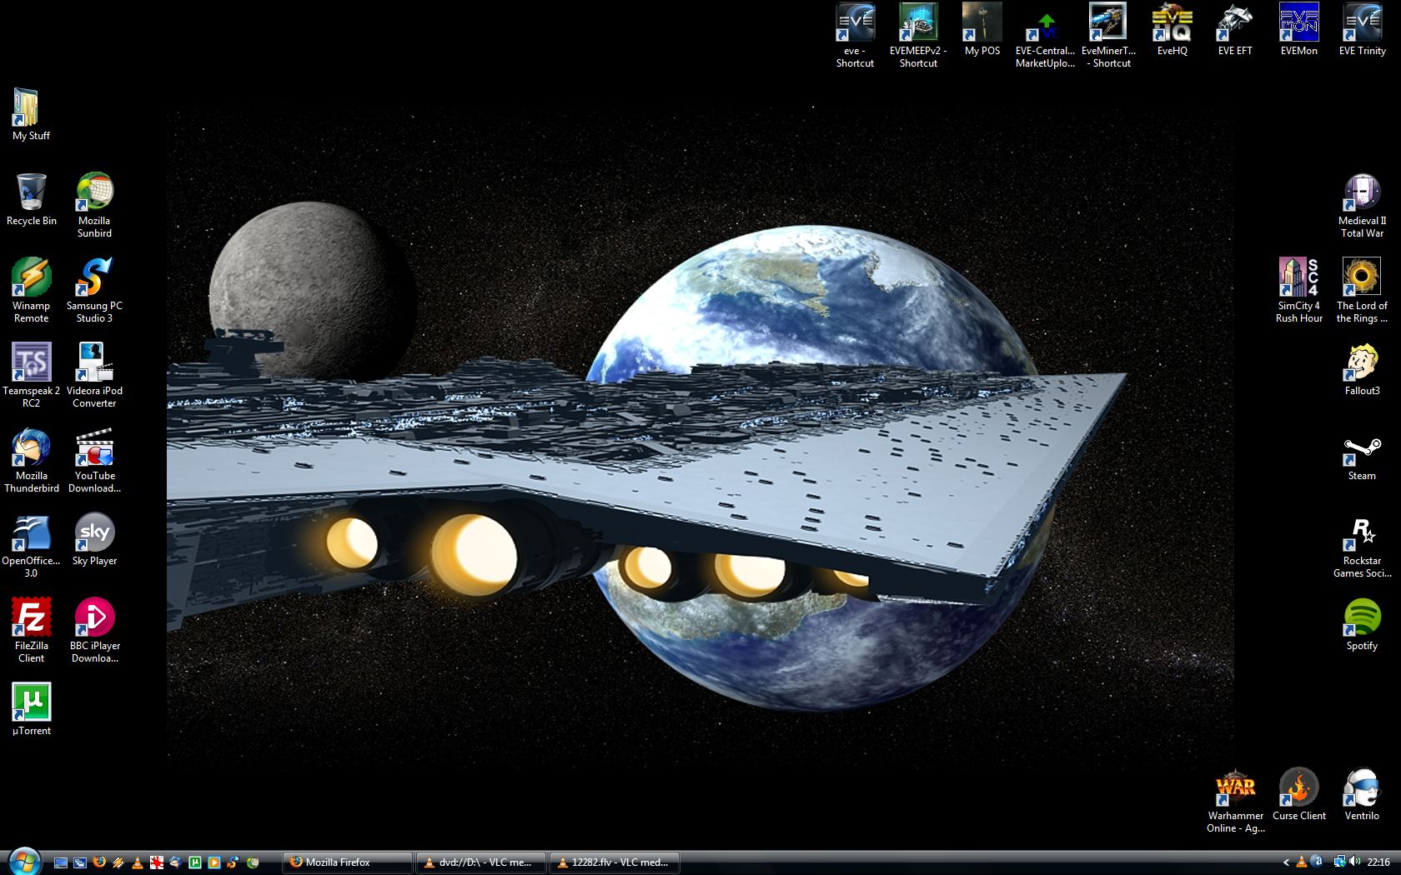
Task: Click the system clock showing 22:16
Action: (1378, 862)
